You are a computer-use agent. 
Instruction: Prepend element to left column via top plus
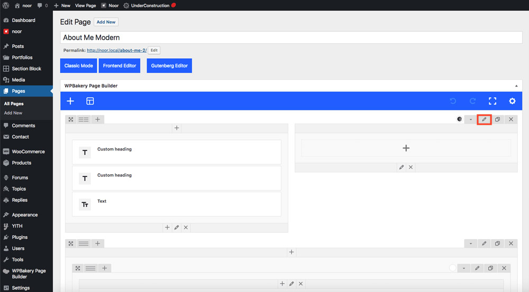(x=177, y=128)
